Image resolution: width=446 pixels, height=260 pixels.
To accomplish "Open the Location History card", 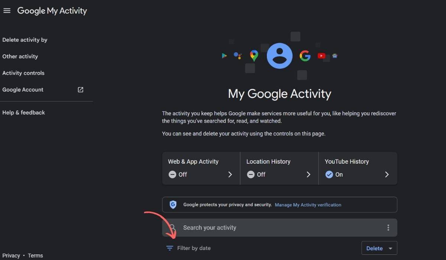I will click(x=279, y=168).
